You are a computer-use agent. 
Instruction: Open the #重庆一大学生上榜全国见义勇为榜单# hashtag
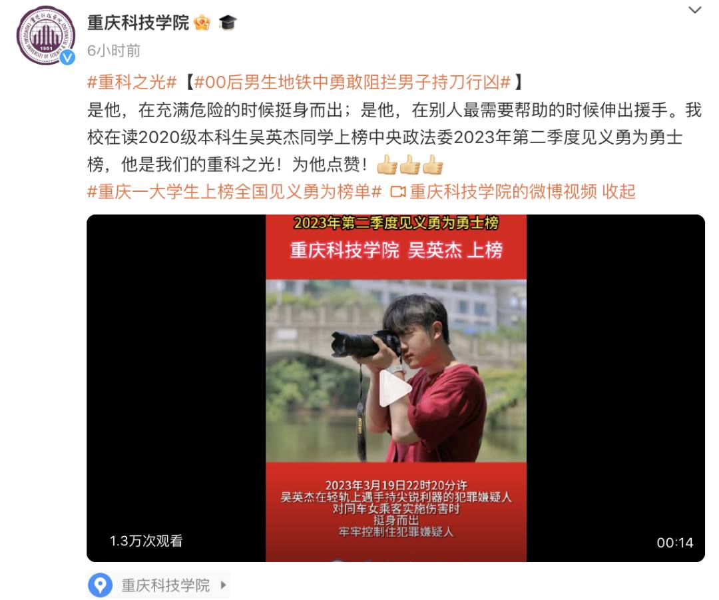pos(234,192)
